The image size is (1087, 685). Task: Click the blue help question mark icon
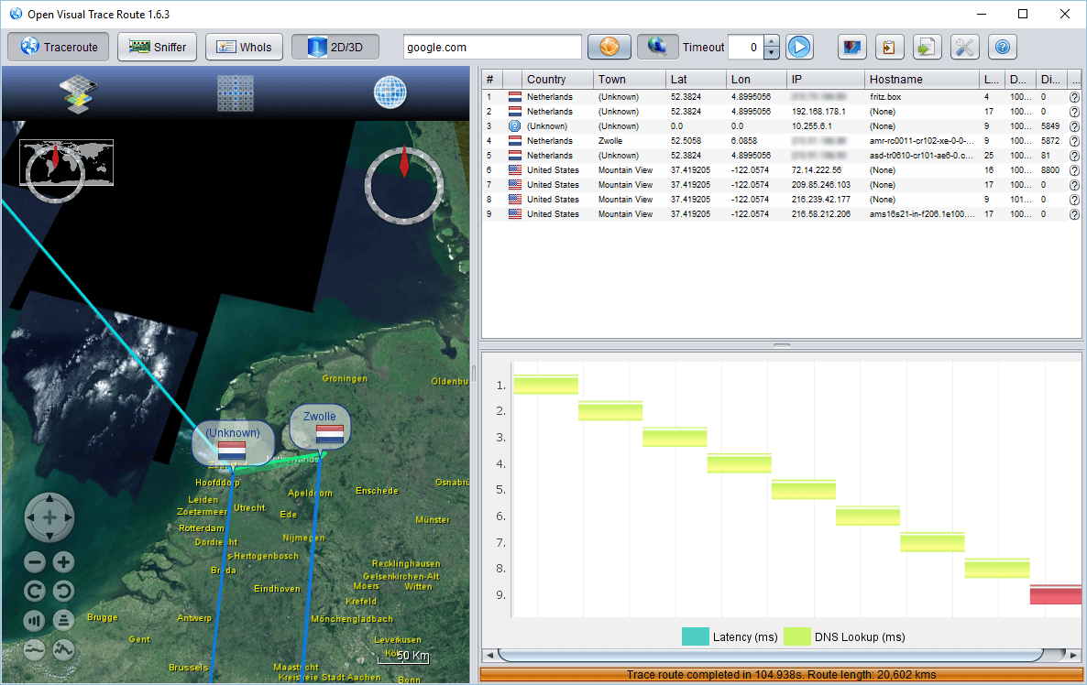click(1002, 47)
